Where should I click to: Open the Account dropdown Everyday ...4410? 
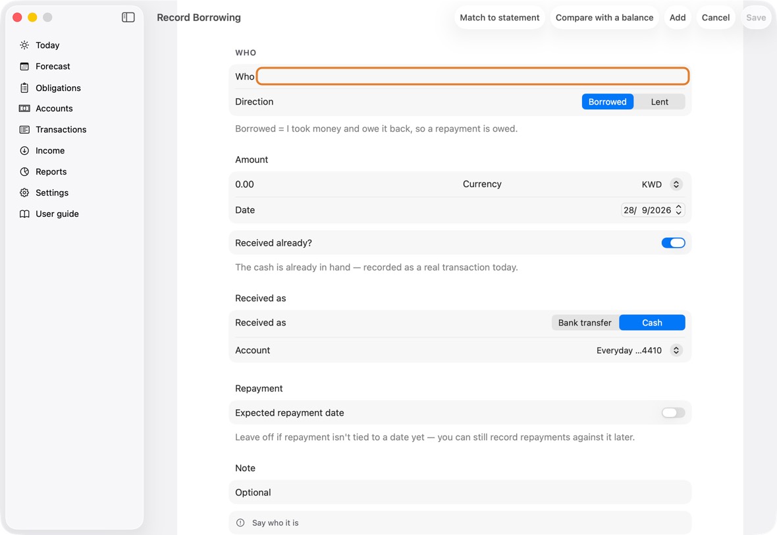[639, 351]
